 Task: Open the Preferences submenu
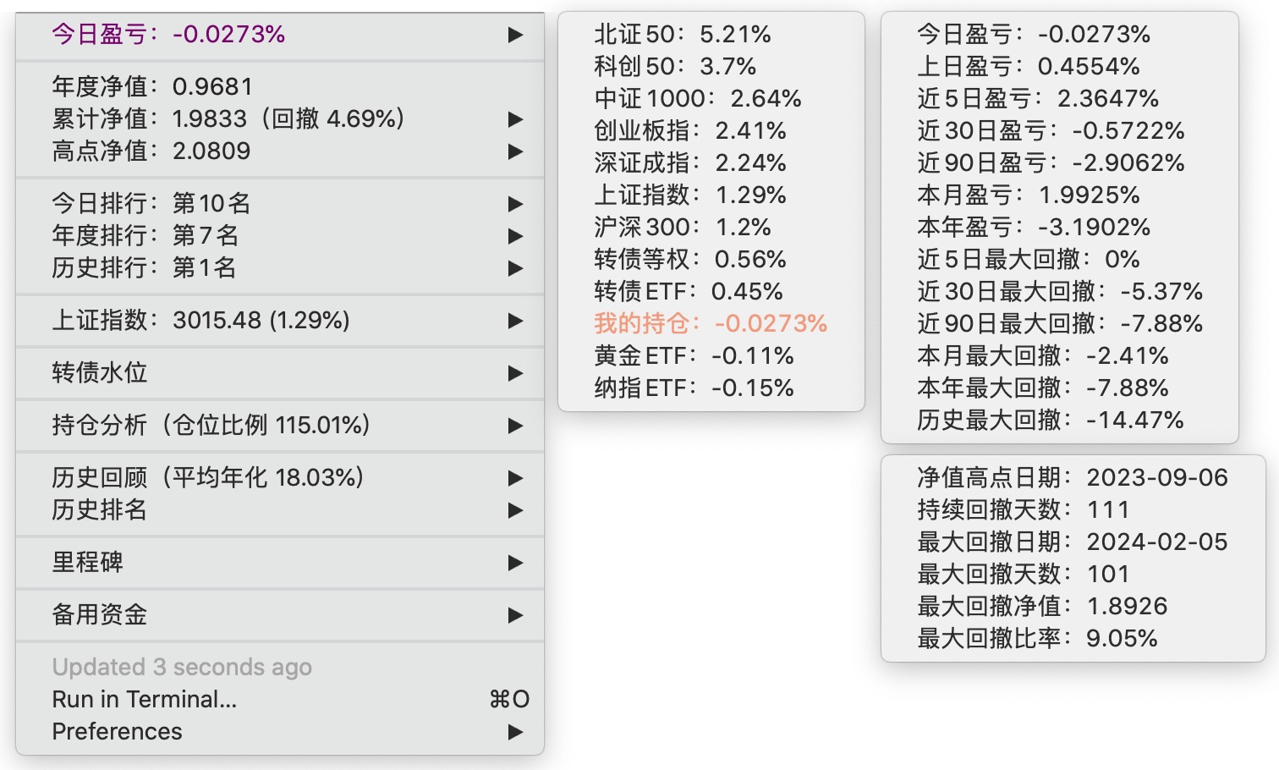click(118, 732)
